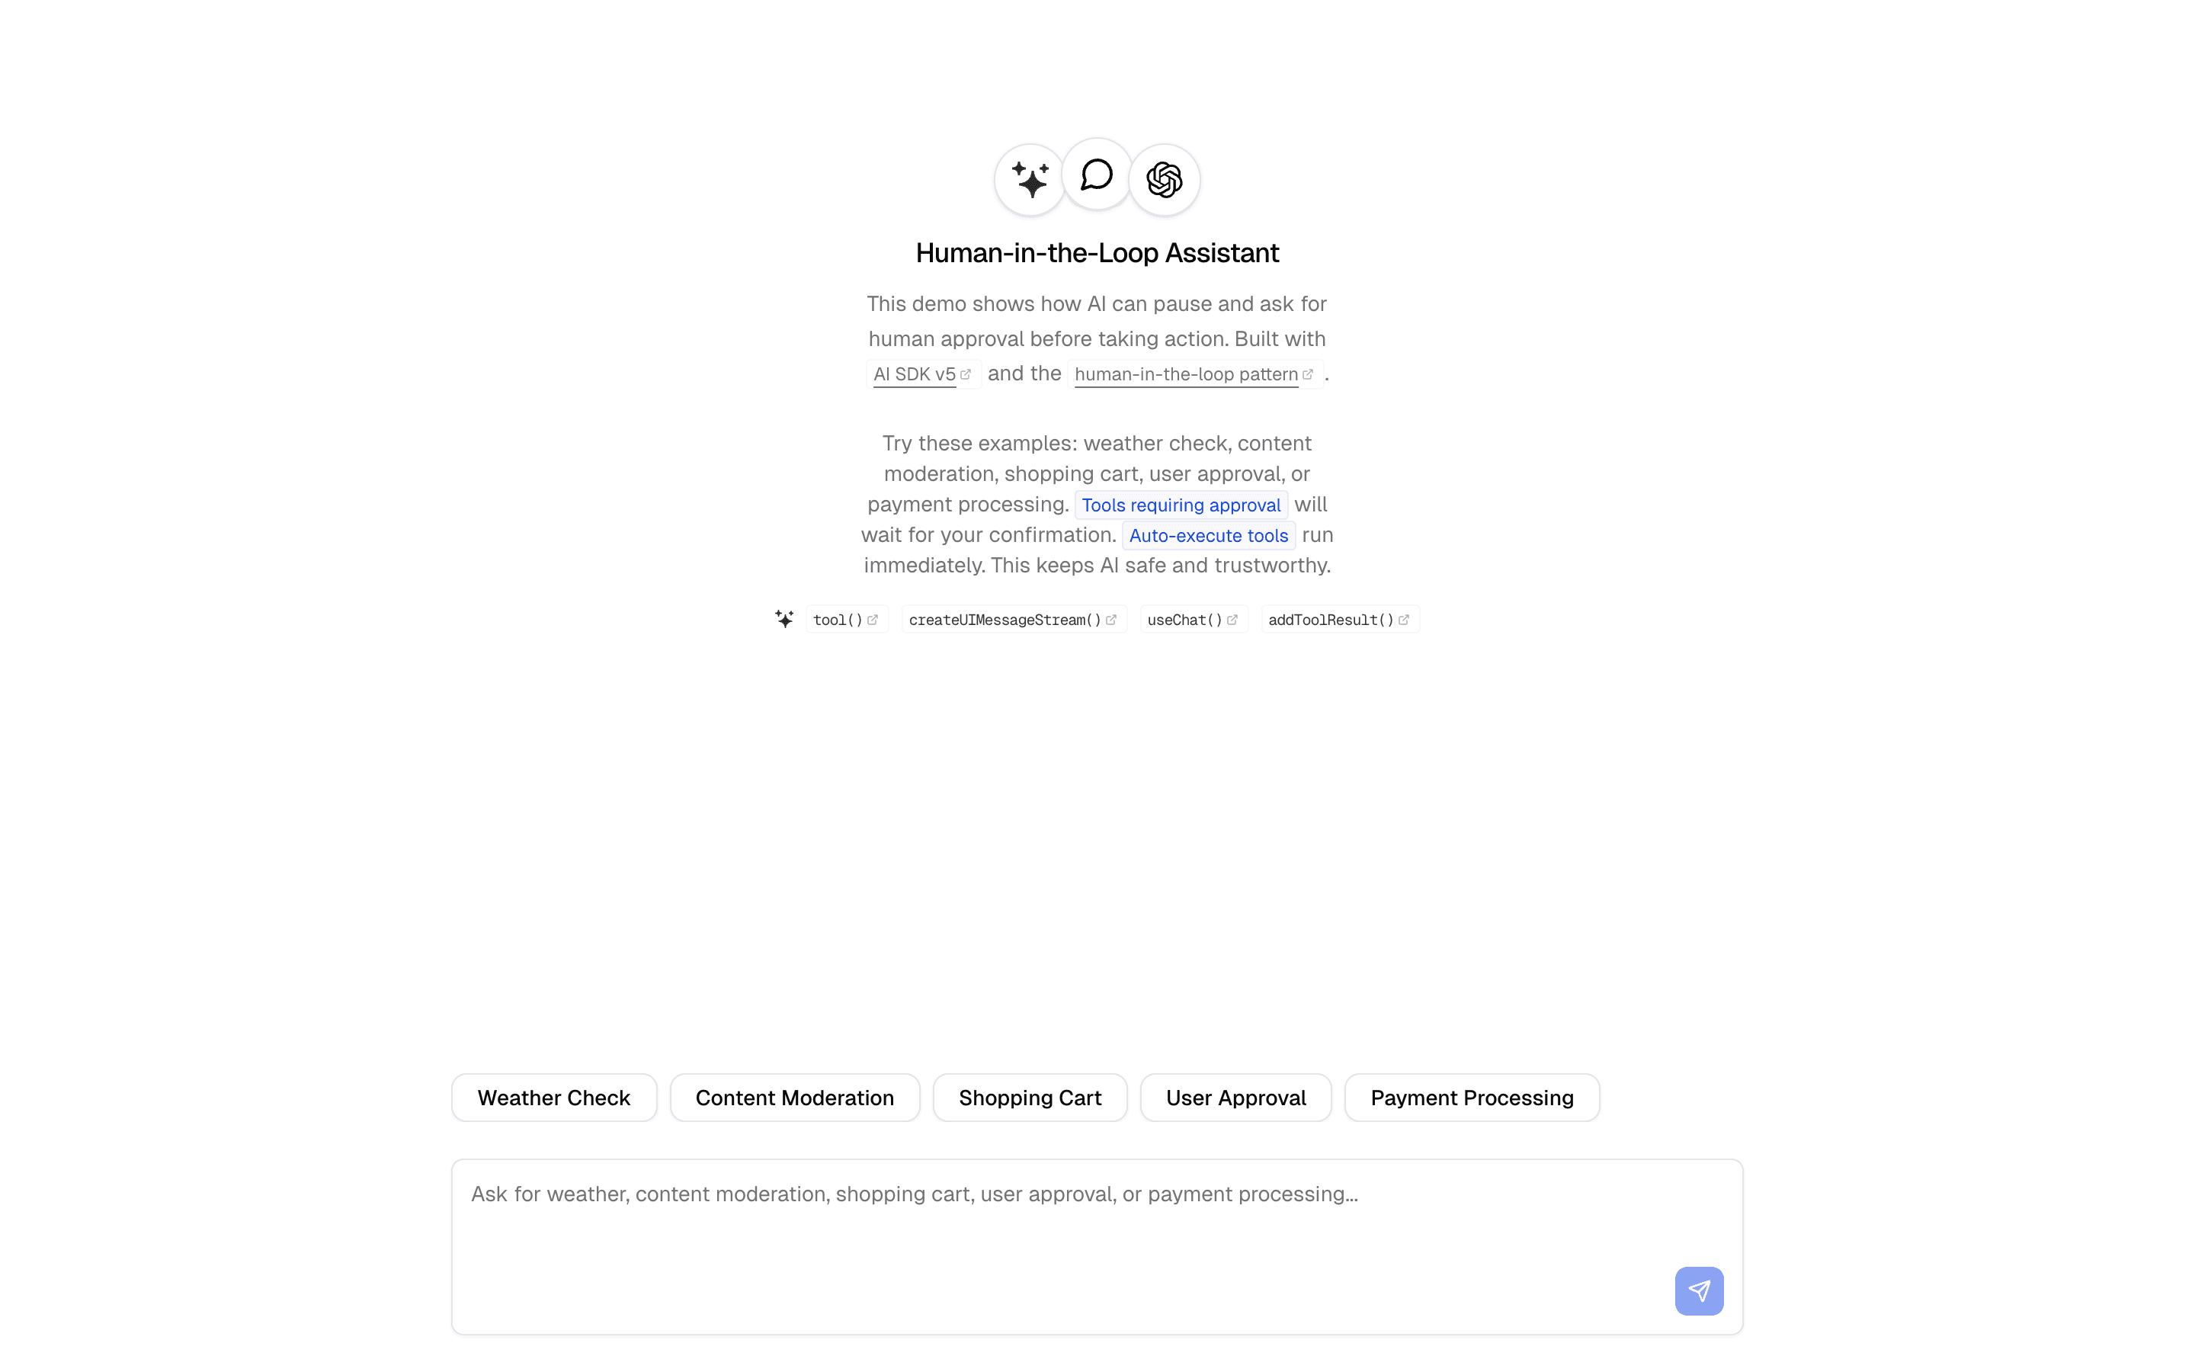Click the paper plane send button

[x=1699, y=1290]
